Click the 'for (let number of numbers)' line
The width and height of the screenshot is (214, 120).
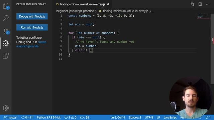(x=94, y=33)
